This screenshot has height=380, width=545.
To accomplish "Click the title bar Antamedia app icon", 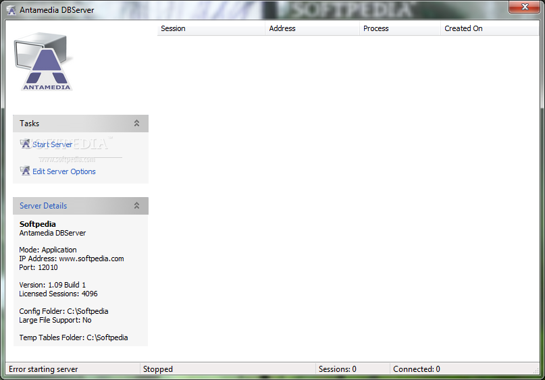I will [x=11, y=10].
